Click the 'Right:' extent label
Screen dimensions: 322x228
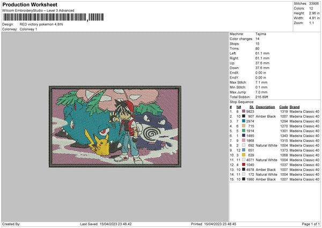pyautogui.click(x=234, y=58)
